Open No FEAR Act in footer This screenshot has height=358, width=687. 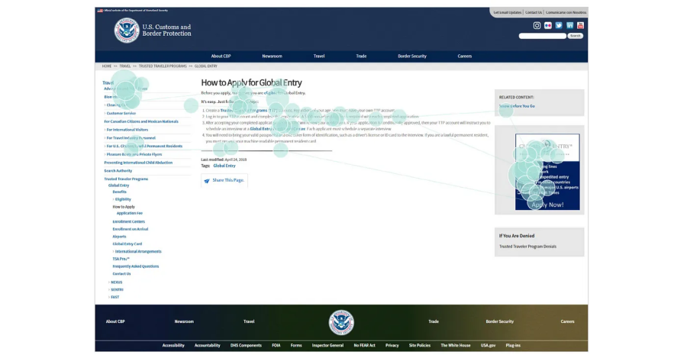tap(365, 345)
